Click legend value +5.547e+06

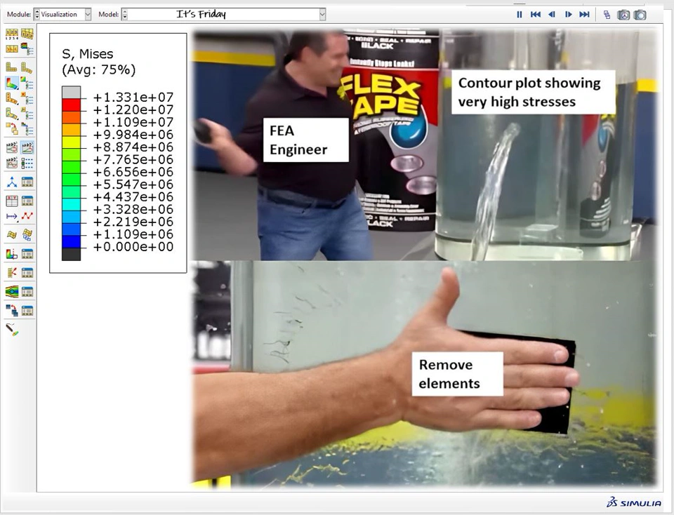pos(133,185)
